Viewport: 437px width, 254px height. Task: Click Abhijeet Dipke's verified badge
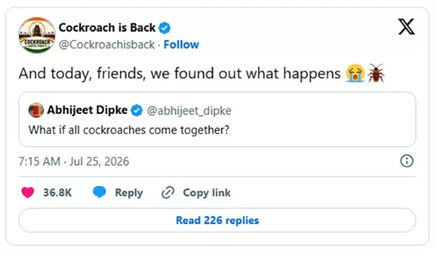137,110
